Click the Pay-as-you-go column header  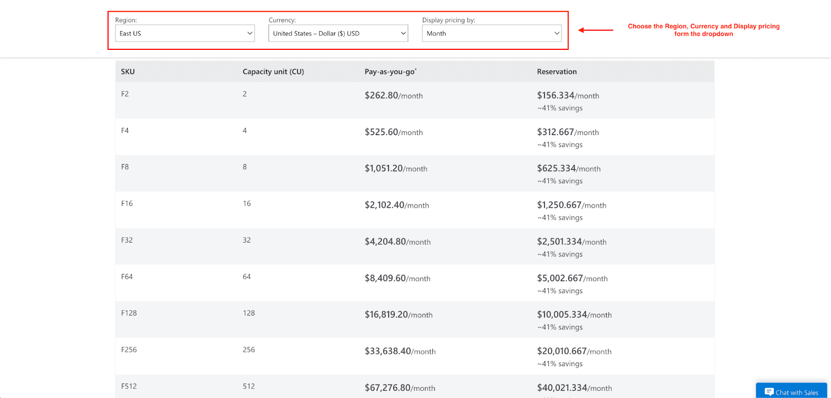coord(391,72)
